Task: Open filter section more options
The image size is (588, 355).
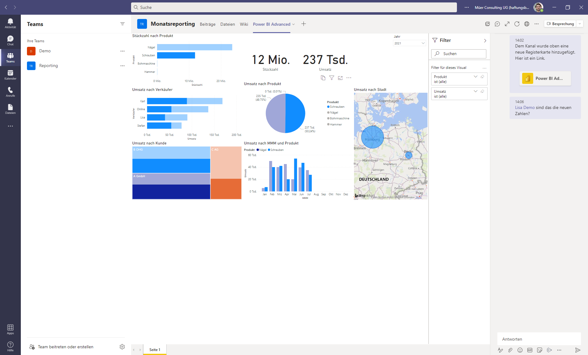Action: [484, 68]
